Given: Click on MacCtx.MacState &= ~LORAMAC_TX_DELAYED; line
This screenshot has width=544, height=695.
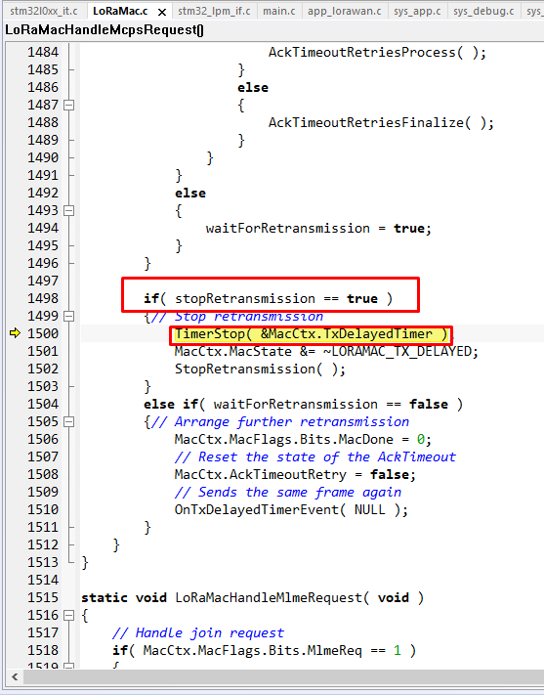Looking at the screenshot, I should click(326, 352).
